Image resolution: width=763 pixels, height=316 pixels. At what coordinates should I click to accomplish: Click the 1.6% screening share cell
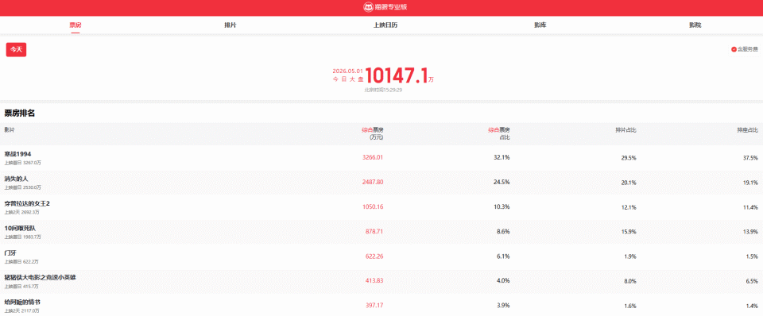click(630, 306)
